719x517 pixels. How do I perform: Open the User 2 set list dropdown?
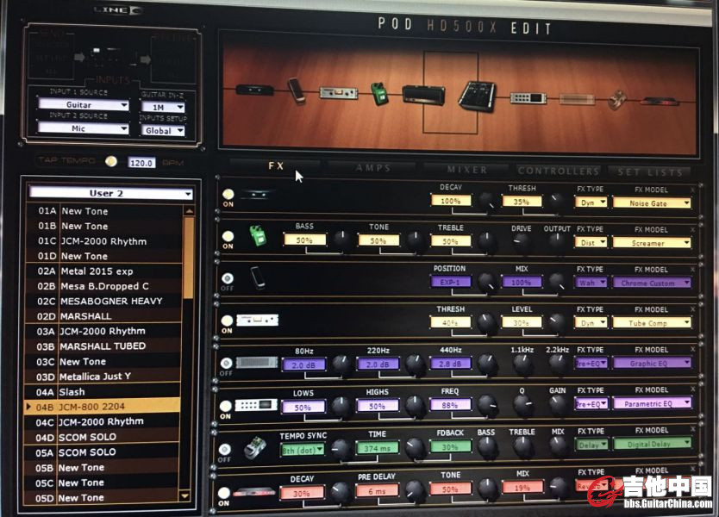click(111, 193)
